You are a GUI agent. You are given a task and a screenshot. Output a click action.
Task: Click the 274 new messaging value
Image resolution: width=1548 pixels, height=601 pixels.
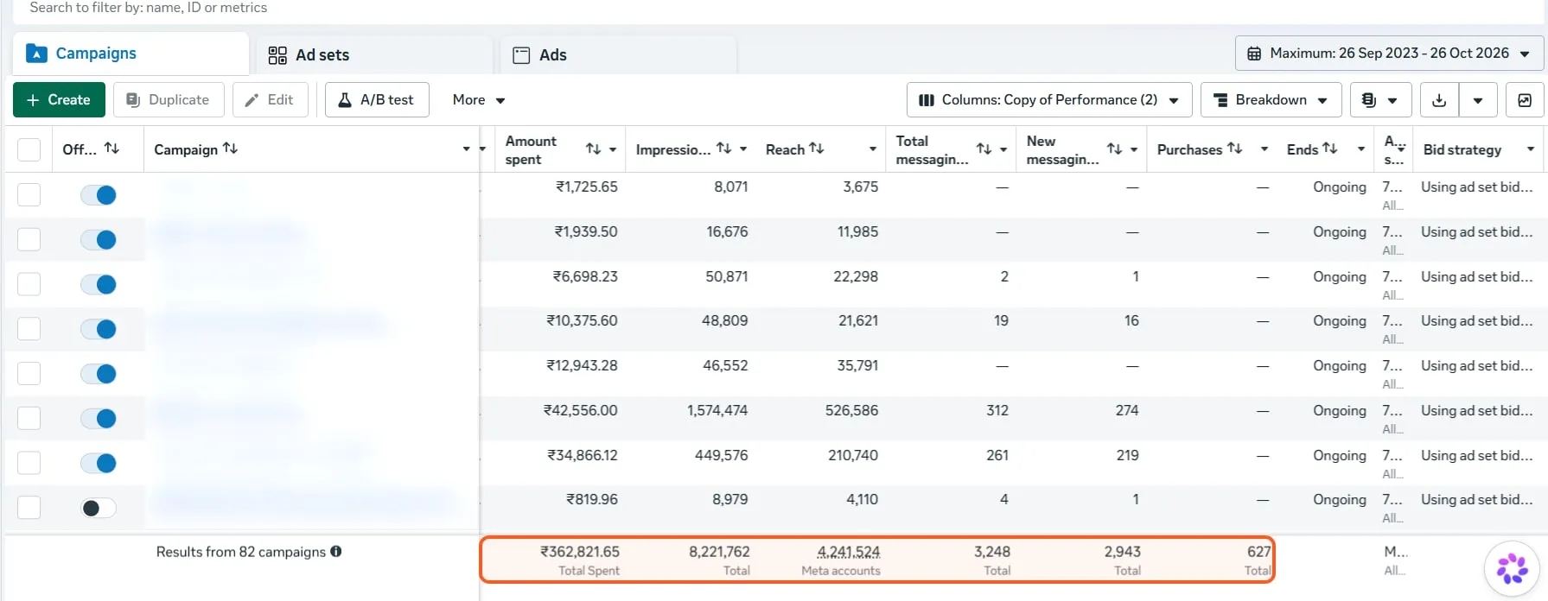[x=1127, y=410]
